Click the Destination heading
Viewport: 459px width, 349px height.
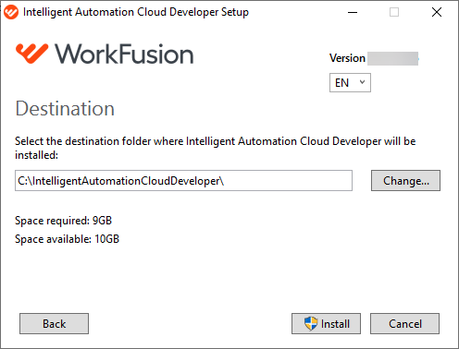click(x=65, y=109)
